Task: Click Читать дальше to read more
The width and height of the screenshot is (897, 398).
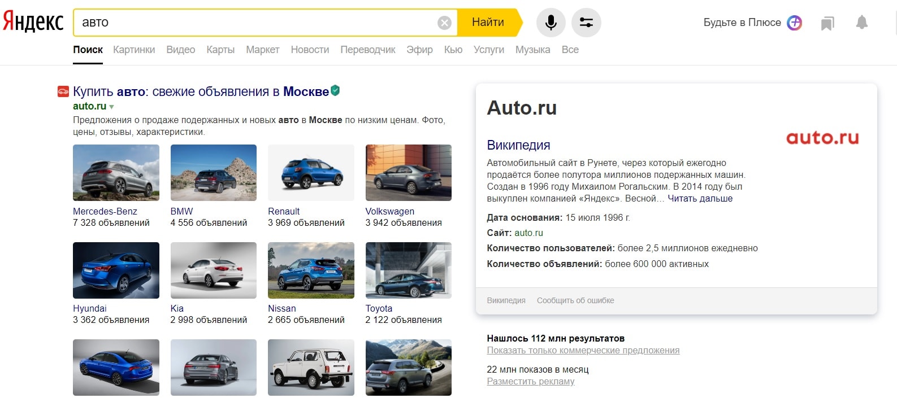Action: (700, 199)
